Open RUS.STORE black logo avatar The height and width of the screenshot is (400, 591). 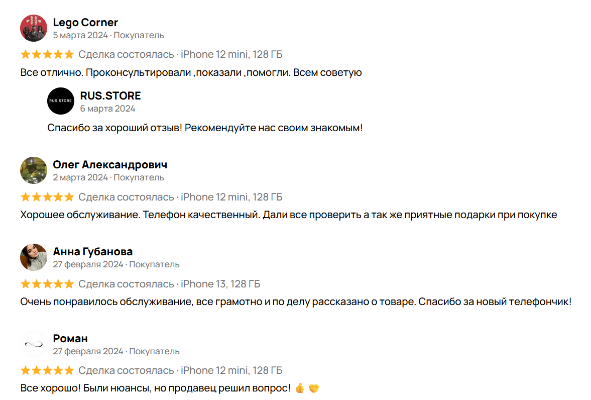click(61, 101)
